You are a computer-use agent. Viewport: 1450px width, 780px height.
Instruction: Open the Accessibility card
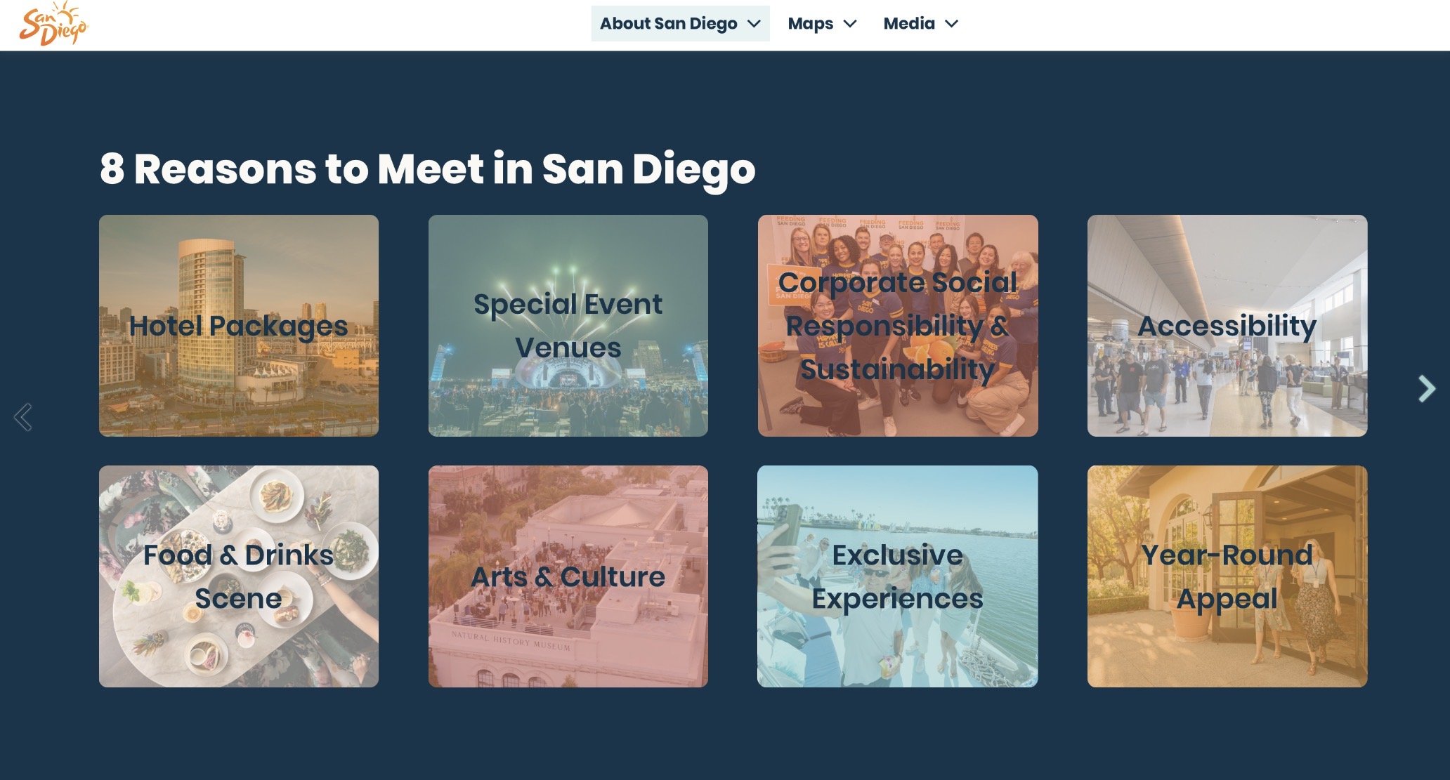click(1227, 326)
